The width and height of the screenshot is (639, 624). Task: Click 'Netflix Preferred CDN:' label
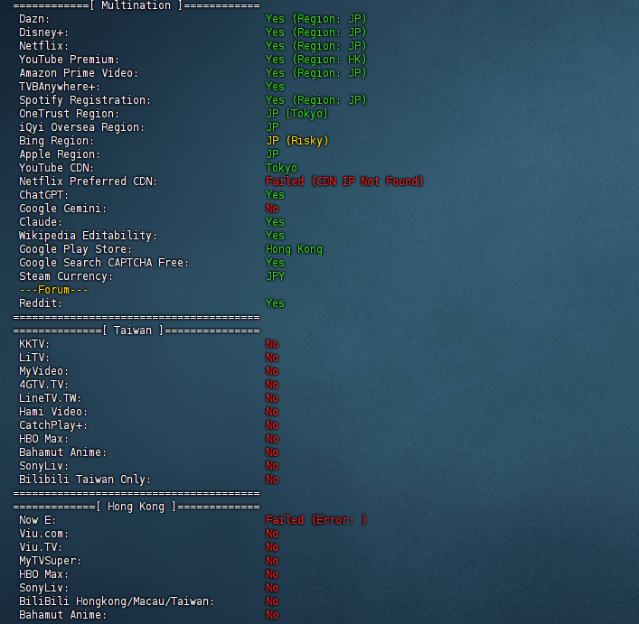pos(88,182)
